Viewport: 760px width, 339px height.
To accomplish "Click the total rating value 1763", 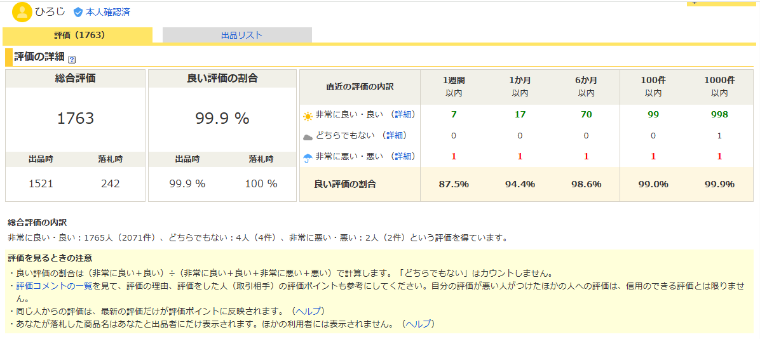I will [x=75, y=118].
